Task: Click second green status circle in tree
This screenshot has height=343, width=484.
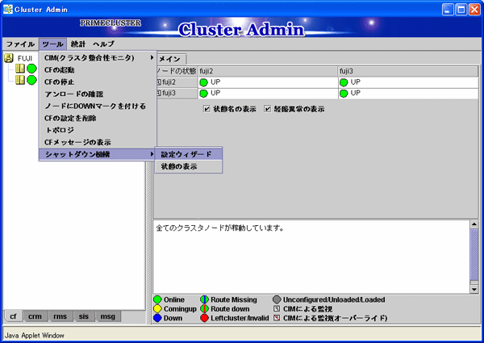Action: pyautogui.click(x=31, y=80)
